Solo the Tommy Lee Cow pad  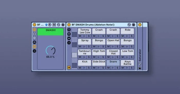pyautogui.click(x=89, y=36)
